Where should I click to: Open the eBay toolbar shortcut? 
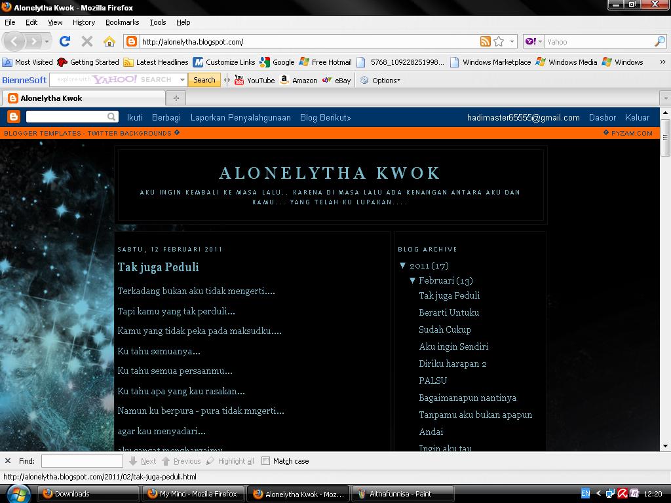click(336, 80)
